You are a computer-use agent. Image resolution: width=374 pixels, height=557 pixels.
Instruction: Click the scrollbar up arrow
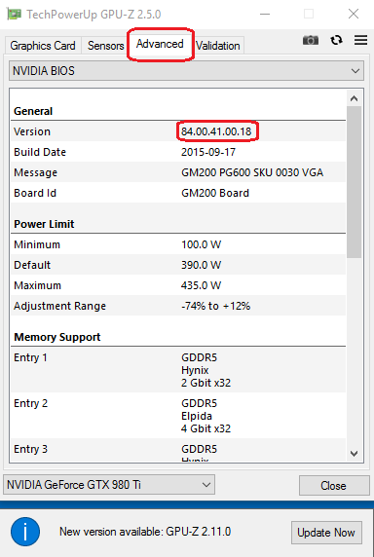tap(354, 98)
